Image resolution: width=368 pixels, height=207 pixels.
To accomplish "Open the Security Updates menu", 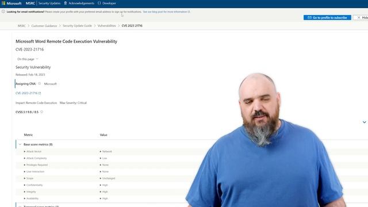I will click(x=49, y=3).
